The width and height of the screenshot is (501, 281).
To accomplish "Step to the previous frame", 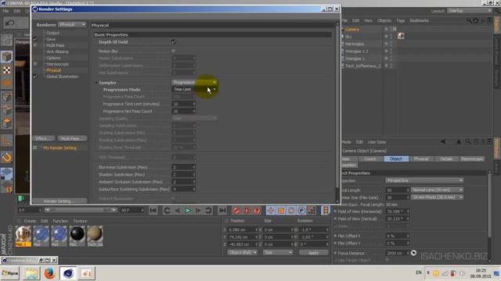I will (x=178, y=210).
